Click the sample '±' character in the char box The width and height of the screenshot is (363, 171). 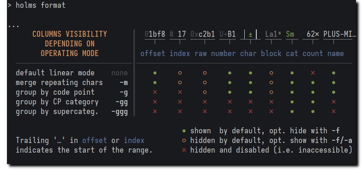[250, 34]
